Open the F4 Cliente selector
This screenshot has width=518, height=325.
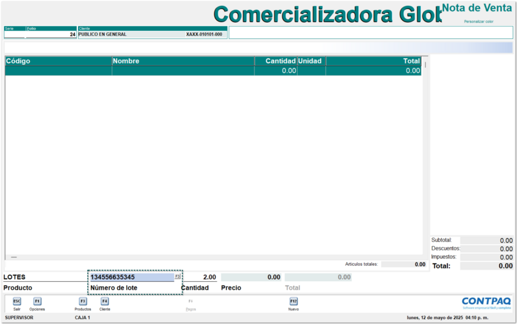pyautogui.click(x=104, y=301)
